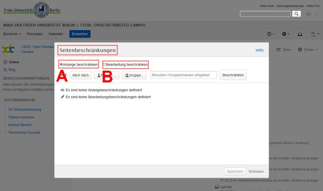Open CeDiS: Open Distributed Campus space link
Screen dimensions: 323x191
click(x=38, y=49)
